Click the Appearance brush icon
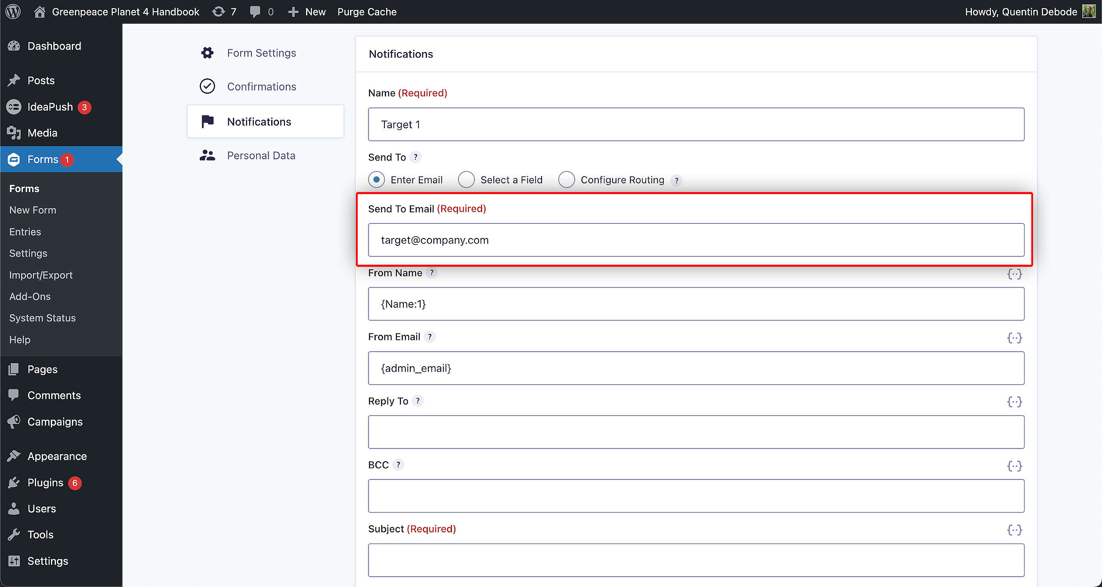This screenshot has height=587, width=1102. point(14,456)
